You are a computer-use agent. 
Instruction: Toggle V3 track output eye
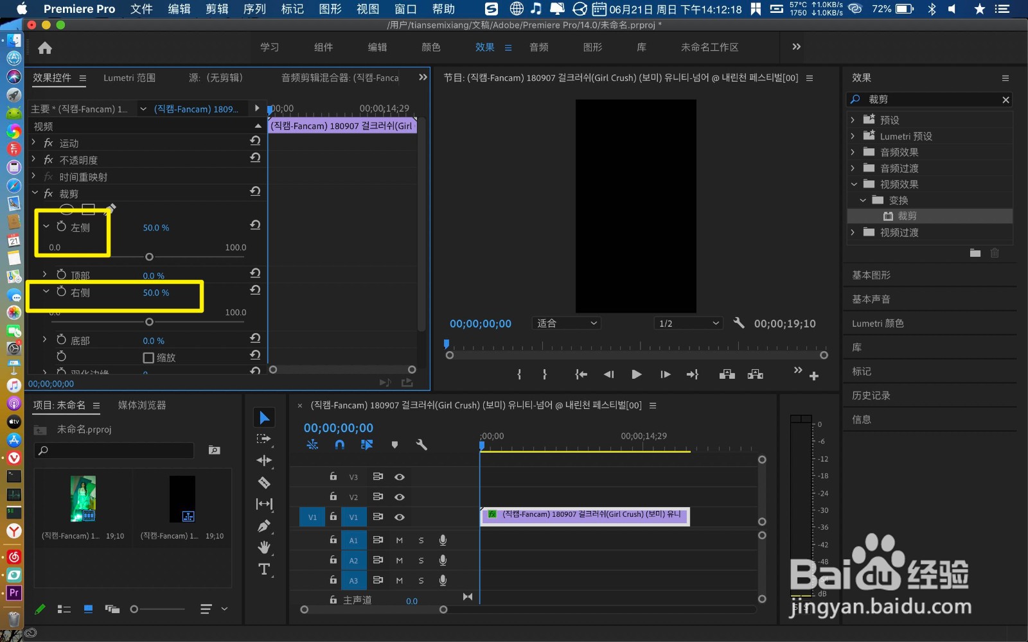point(400,477)
